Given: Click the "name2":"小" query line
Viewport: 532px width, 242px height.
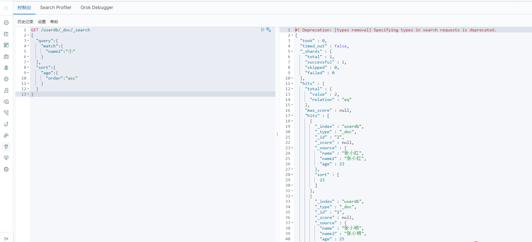Looking at the screenshot, I should coord(60,51).
